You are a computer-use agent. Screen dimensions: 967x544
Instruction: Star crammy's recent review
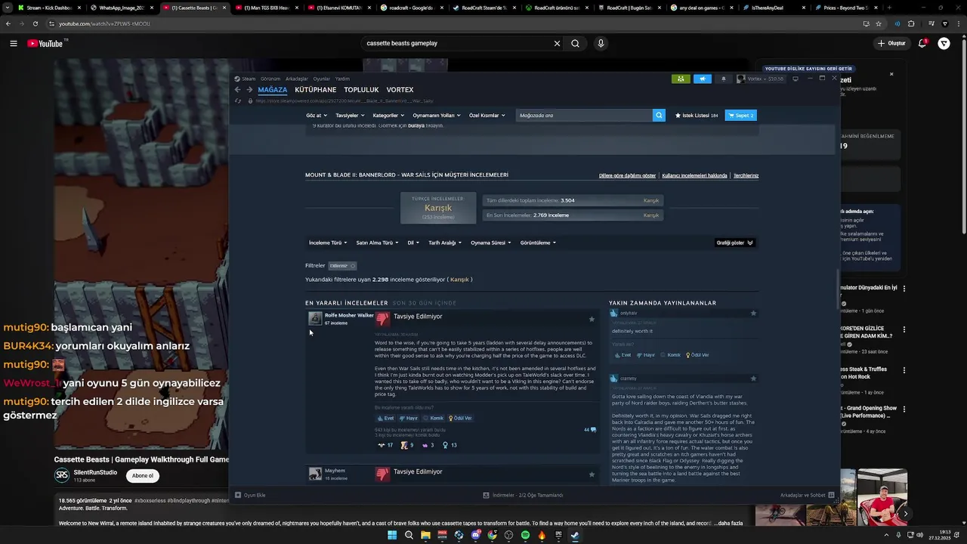(753, 378)
